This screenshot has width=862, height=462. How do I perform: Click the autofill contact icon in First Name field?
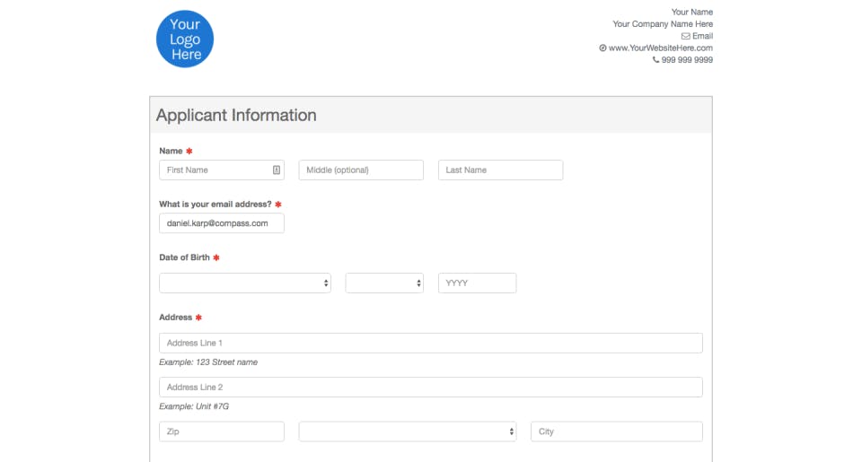pos(277,170)
